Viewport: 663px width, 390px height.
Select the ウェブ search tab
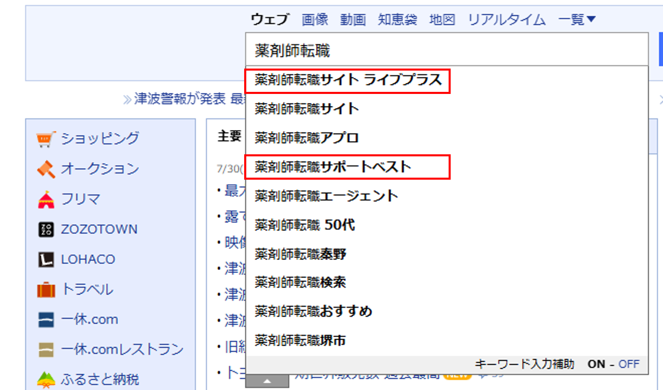(270, 20)
